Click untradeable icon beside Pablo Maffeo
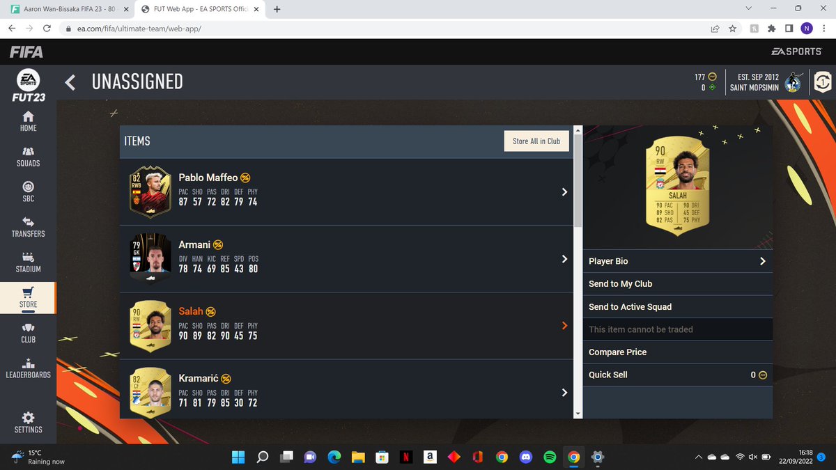The image size is (836, 470). [245, 178]
